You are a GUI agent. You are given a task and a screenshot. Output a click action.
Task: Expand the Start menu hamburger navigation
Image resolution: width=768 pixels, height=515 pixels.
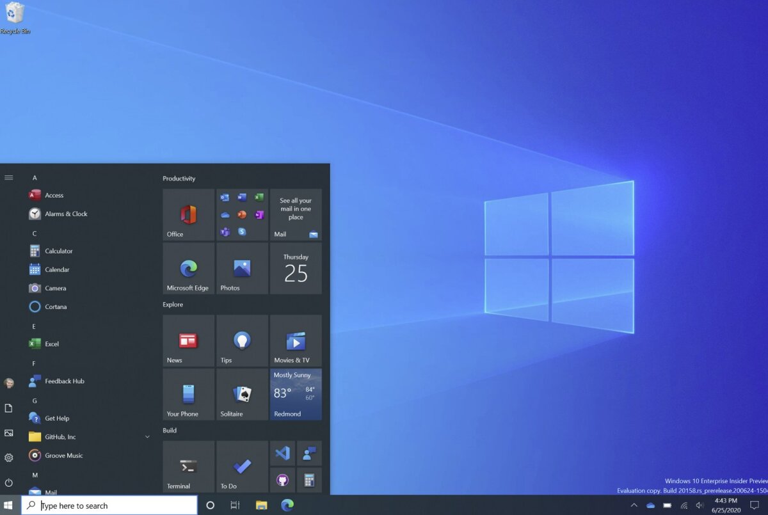(x=9, y=177)
